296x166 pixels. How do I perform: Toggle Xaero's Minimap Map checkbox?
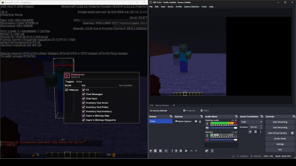[84, 116]
